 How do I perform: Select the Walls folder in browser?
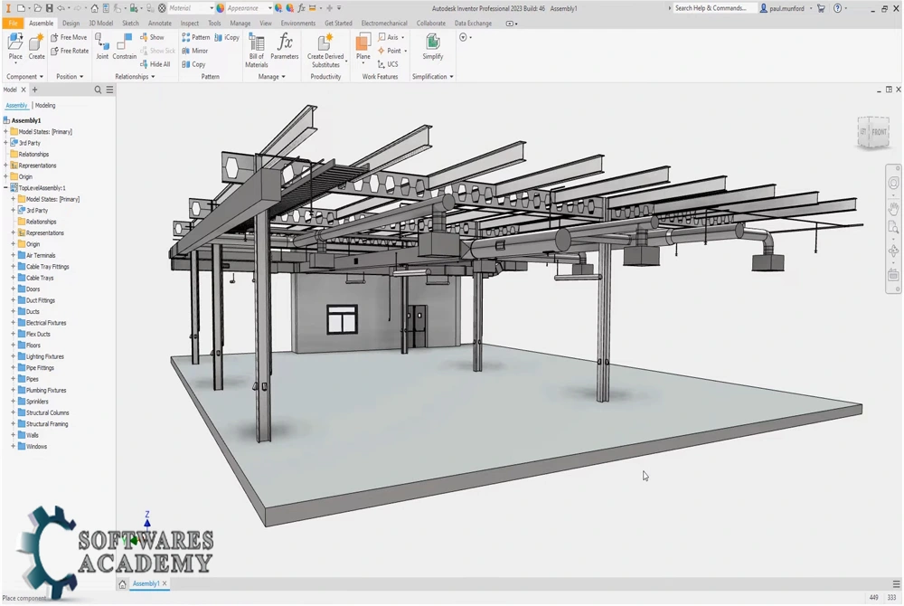28,435
